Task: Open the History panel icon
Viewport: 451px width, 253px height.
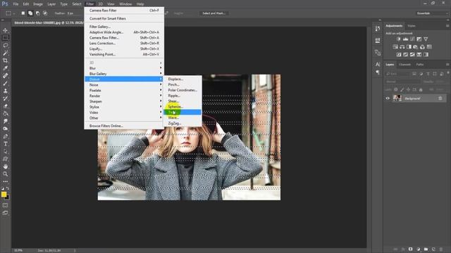Action: [378, 28]
